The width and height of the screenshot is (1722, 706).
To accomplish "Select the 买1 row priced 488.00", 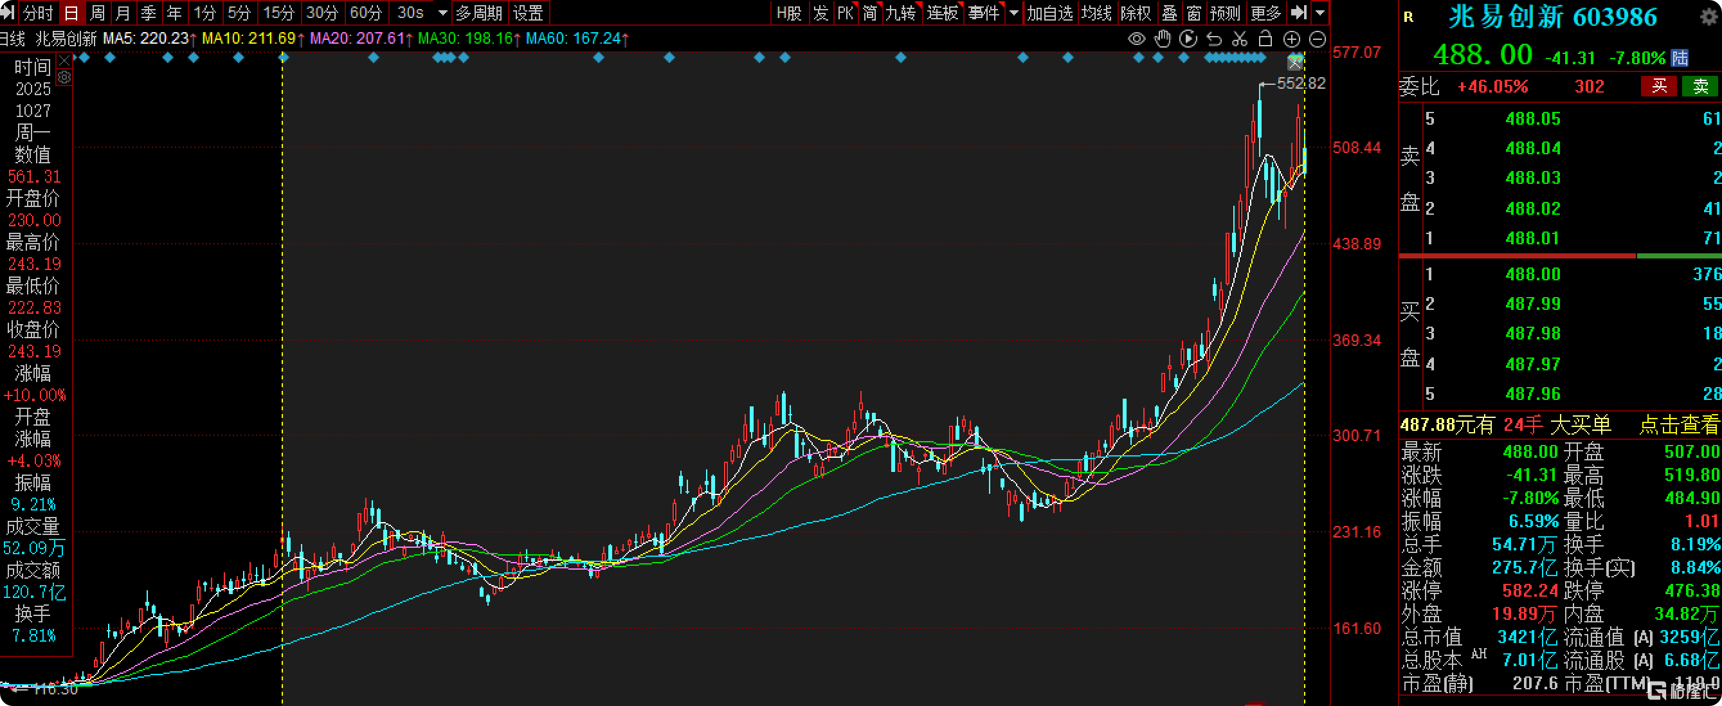I will point(1572,274).
